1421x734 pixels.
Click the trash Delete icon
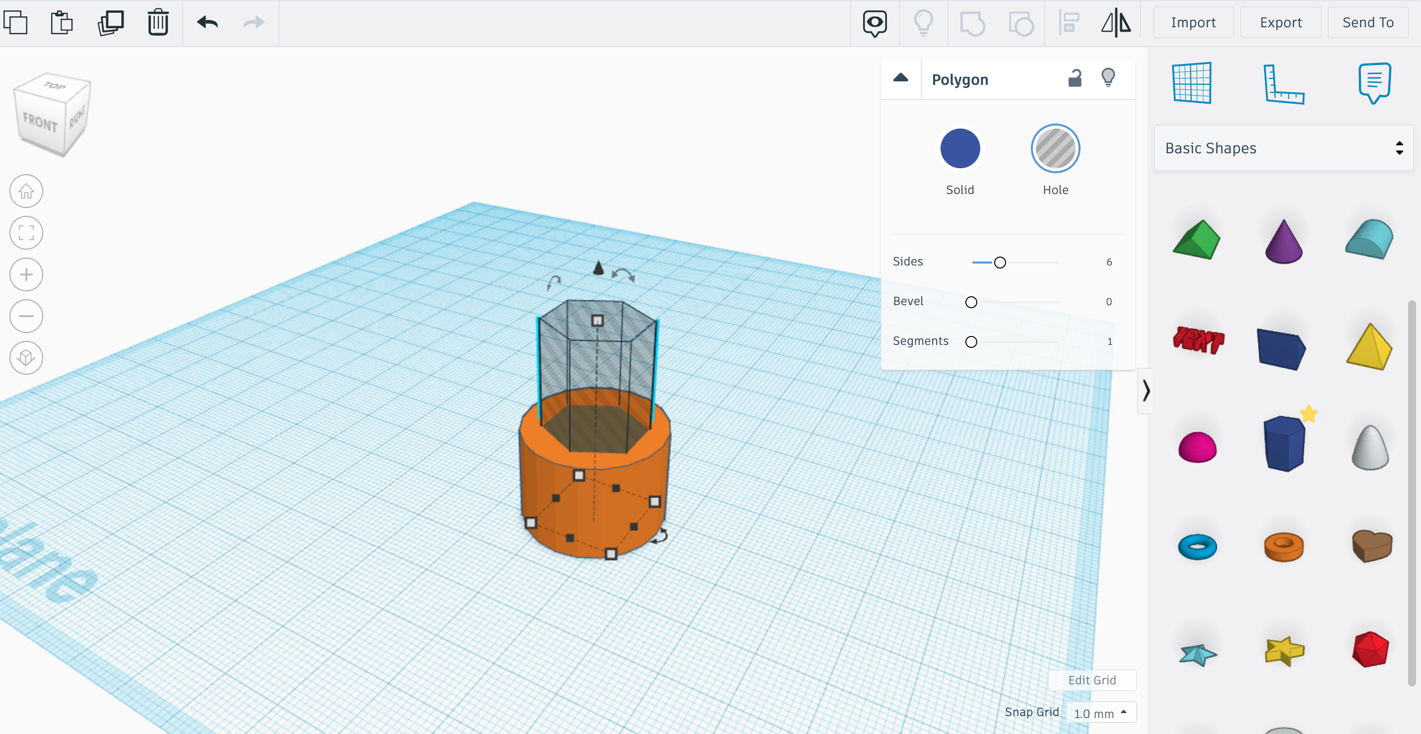158,23
